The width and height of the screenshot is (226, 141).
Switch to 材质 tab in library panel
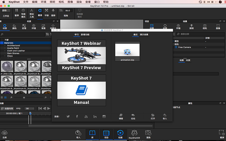pyautogui.click(x=5, y=27)
